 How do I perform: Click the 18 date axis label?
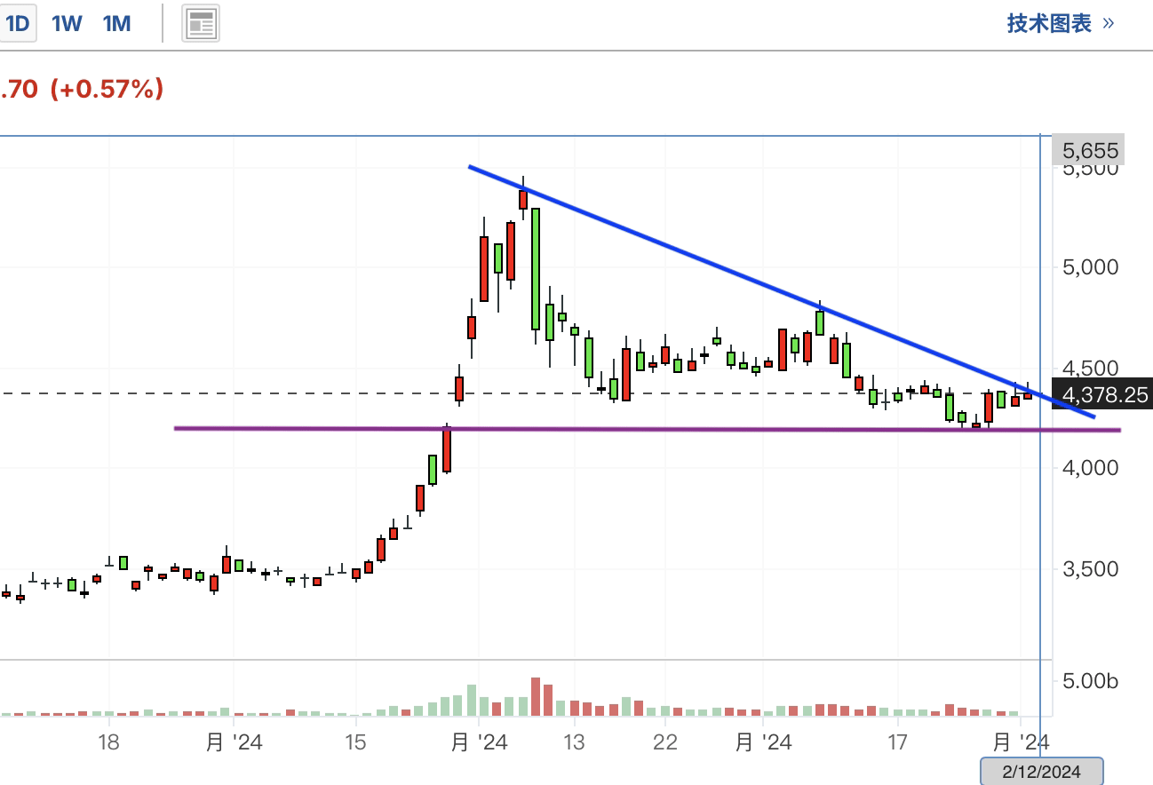click(x=109, y=741)
